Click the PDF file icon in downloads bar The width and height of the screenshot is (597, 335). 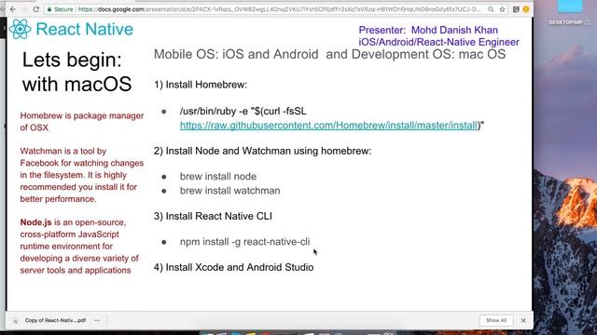[x=15, y=321]
